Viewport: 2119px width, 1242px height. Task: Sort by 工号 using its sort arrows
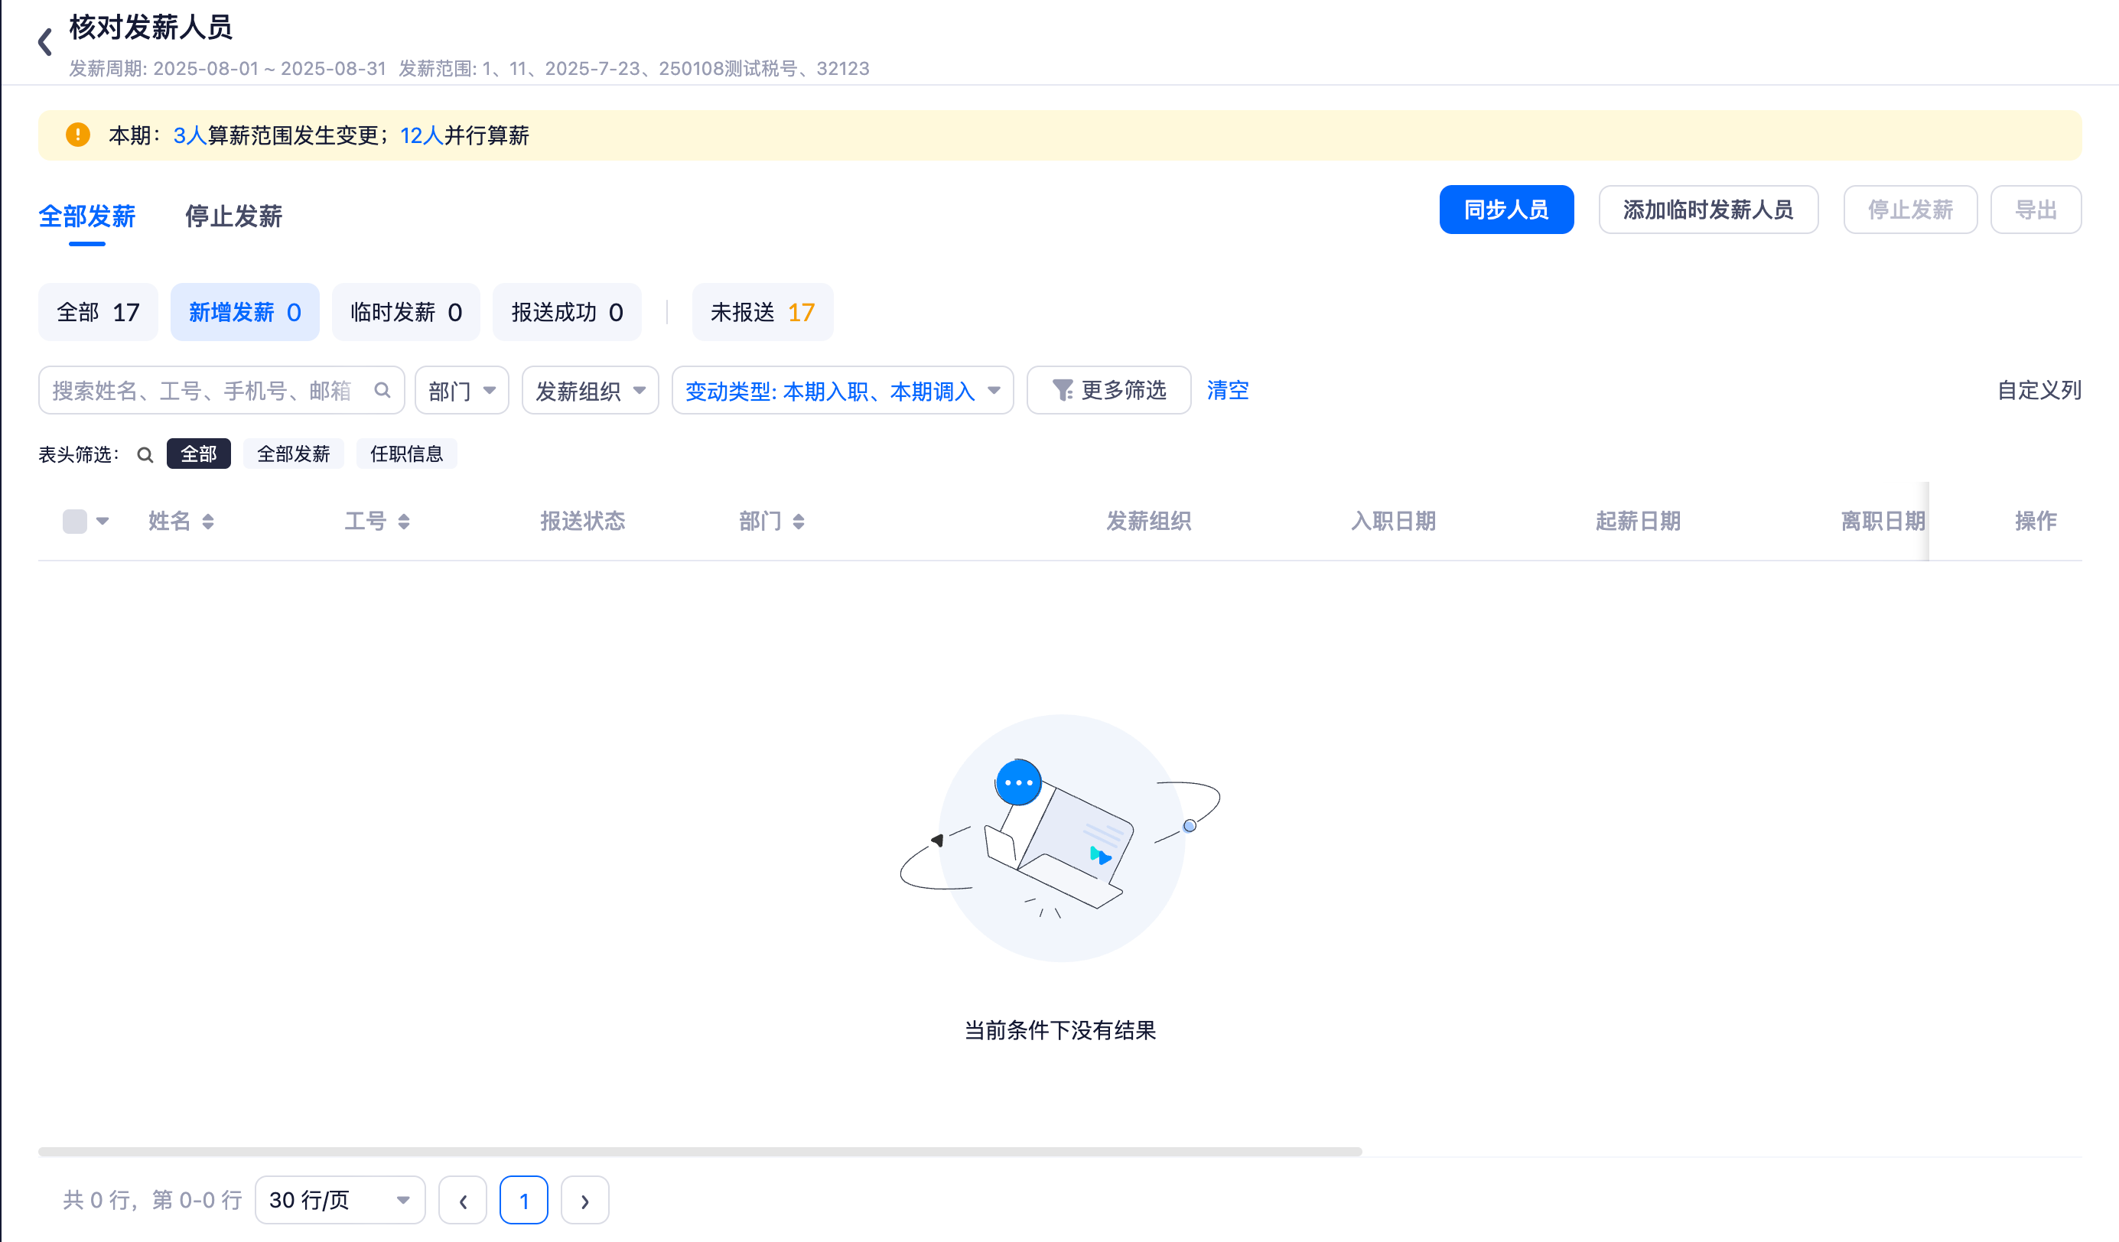pos(404,522)
